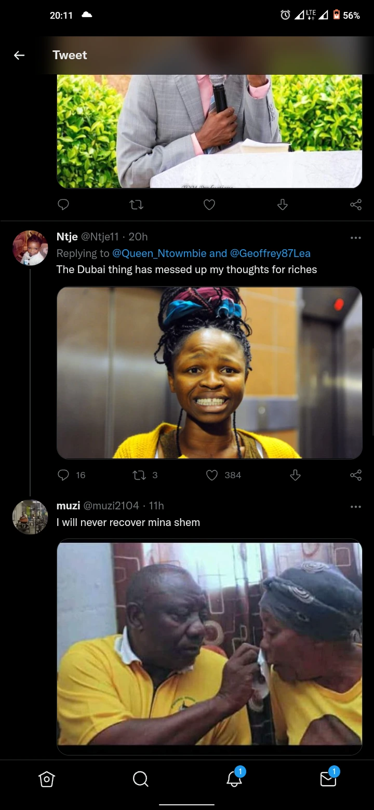This screenshot has width=374, height=810.
Task: Open the Search tab
Action: tap(140, 779)
